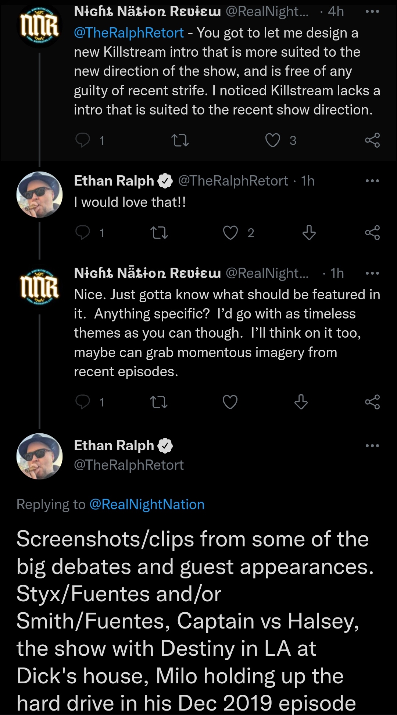Share the first Night Nation Review tweet
This screenshot has width=397, height=715.
tap(372, 140)
